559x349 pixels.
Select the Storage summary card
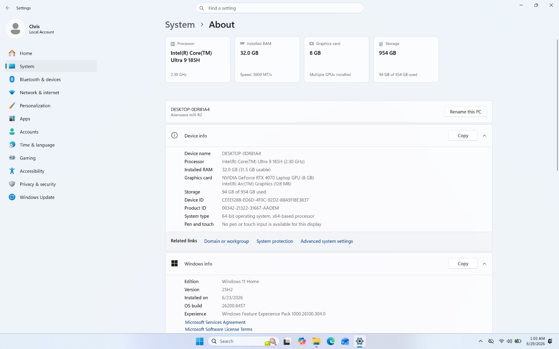point(406,59)
